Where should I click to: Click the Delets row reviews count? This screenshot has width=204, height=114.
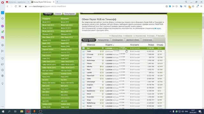click(x=160, y=79)
